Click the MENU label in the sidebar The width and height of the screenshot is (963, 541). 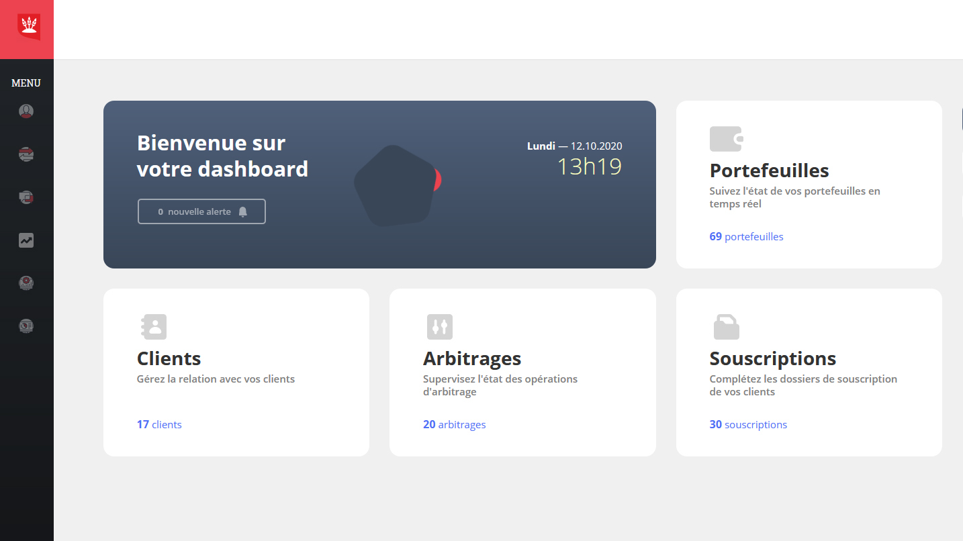(26, 83)
